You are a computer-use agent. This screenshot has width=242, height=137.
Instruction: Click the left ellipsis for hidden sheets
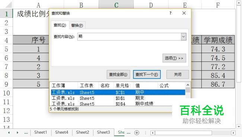point(26,133)
